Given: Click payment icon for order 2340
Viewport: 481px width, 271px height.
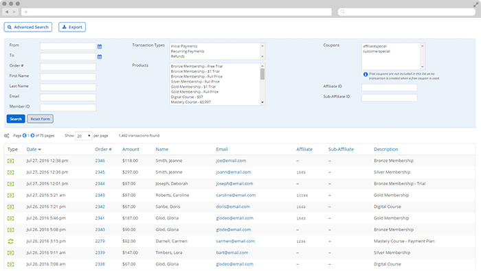Looking at the screenshot, I should coord(11,230).
